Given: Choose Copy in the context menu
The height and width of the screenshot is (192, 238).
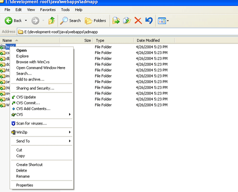Looking at the screenshot, I should 42,156.
